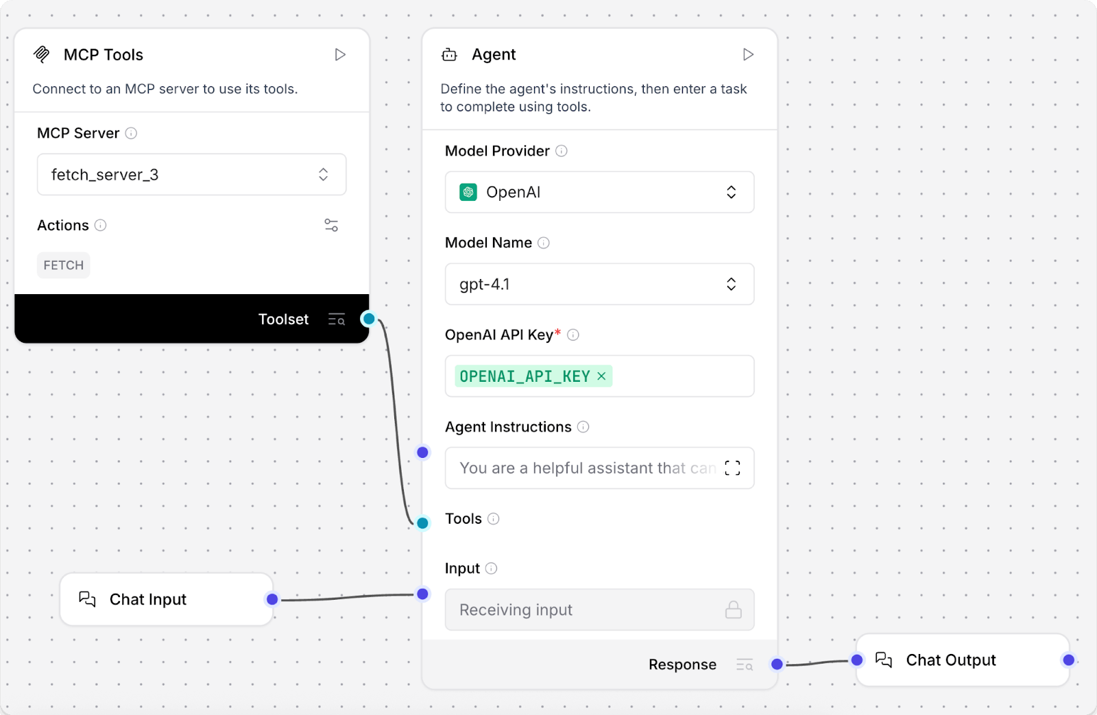
Task: Inspect the Response output icon
Action: coord(744,665)
